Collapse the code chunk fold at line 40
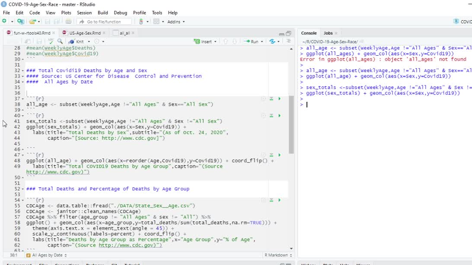Image resolution: width=472 pixels, height=265 pixels. pos(23,116)
